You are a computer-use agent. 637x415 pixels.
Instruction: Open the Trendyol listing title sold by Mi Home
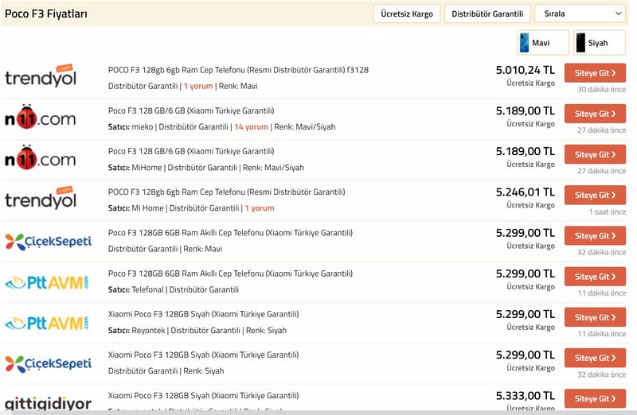[x=226, y=192]
